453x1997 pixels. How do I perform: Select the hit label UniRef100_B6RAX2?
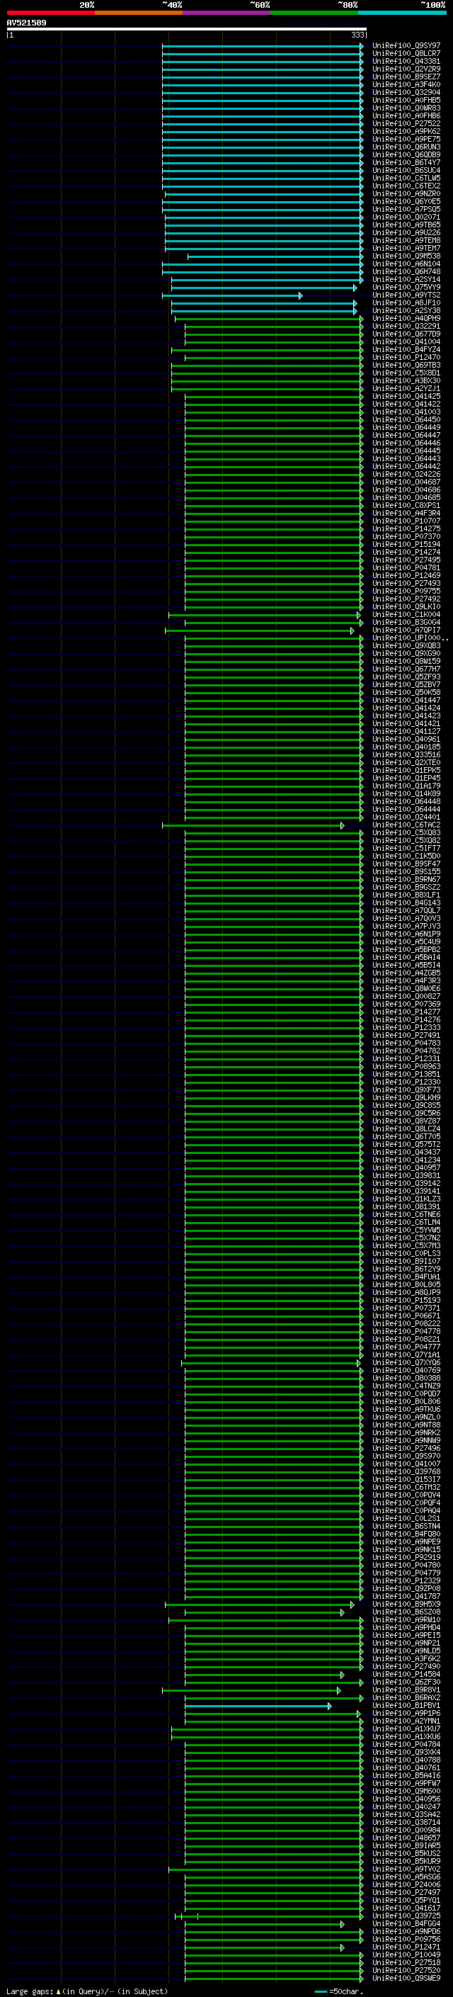click(406, 1698)
